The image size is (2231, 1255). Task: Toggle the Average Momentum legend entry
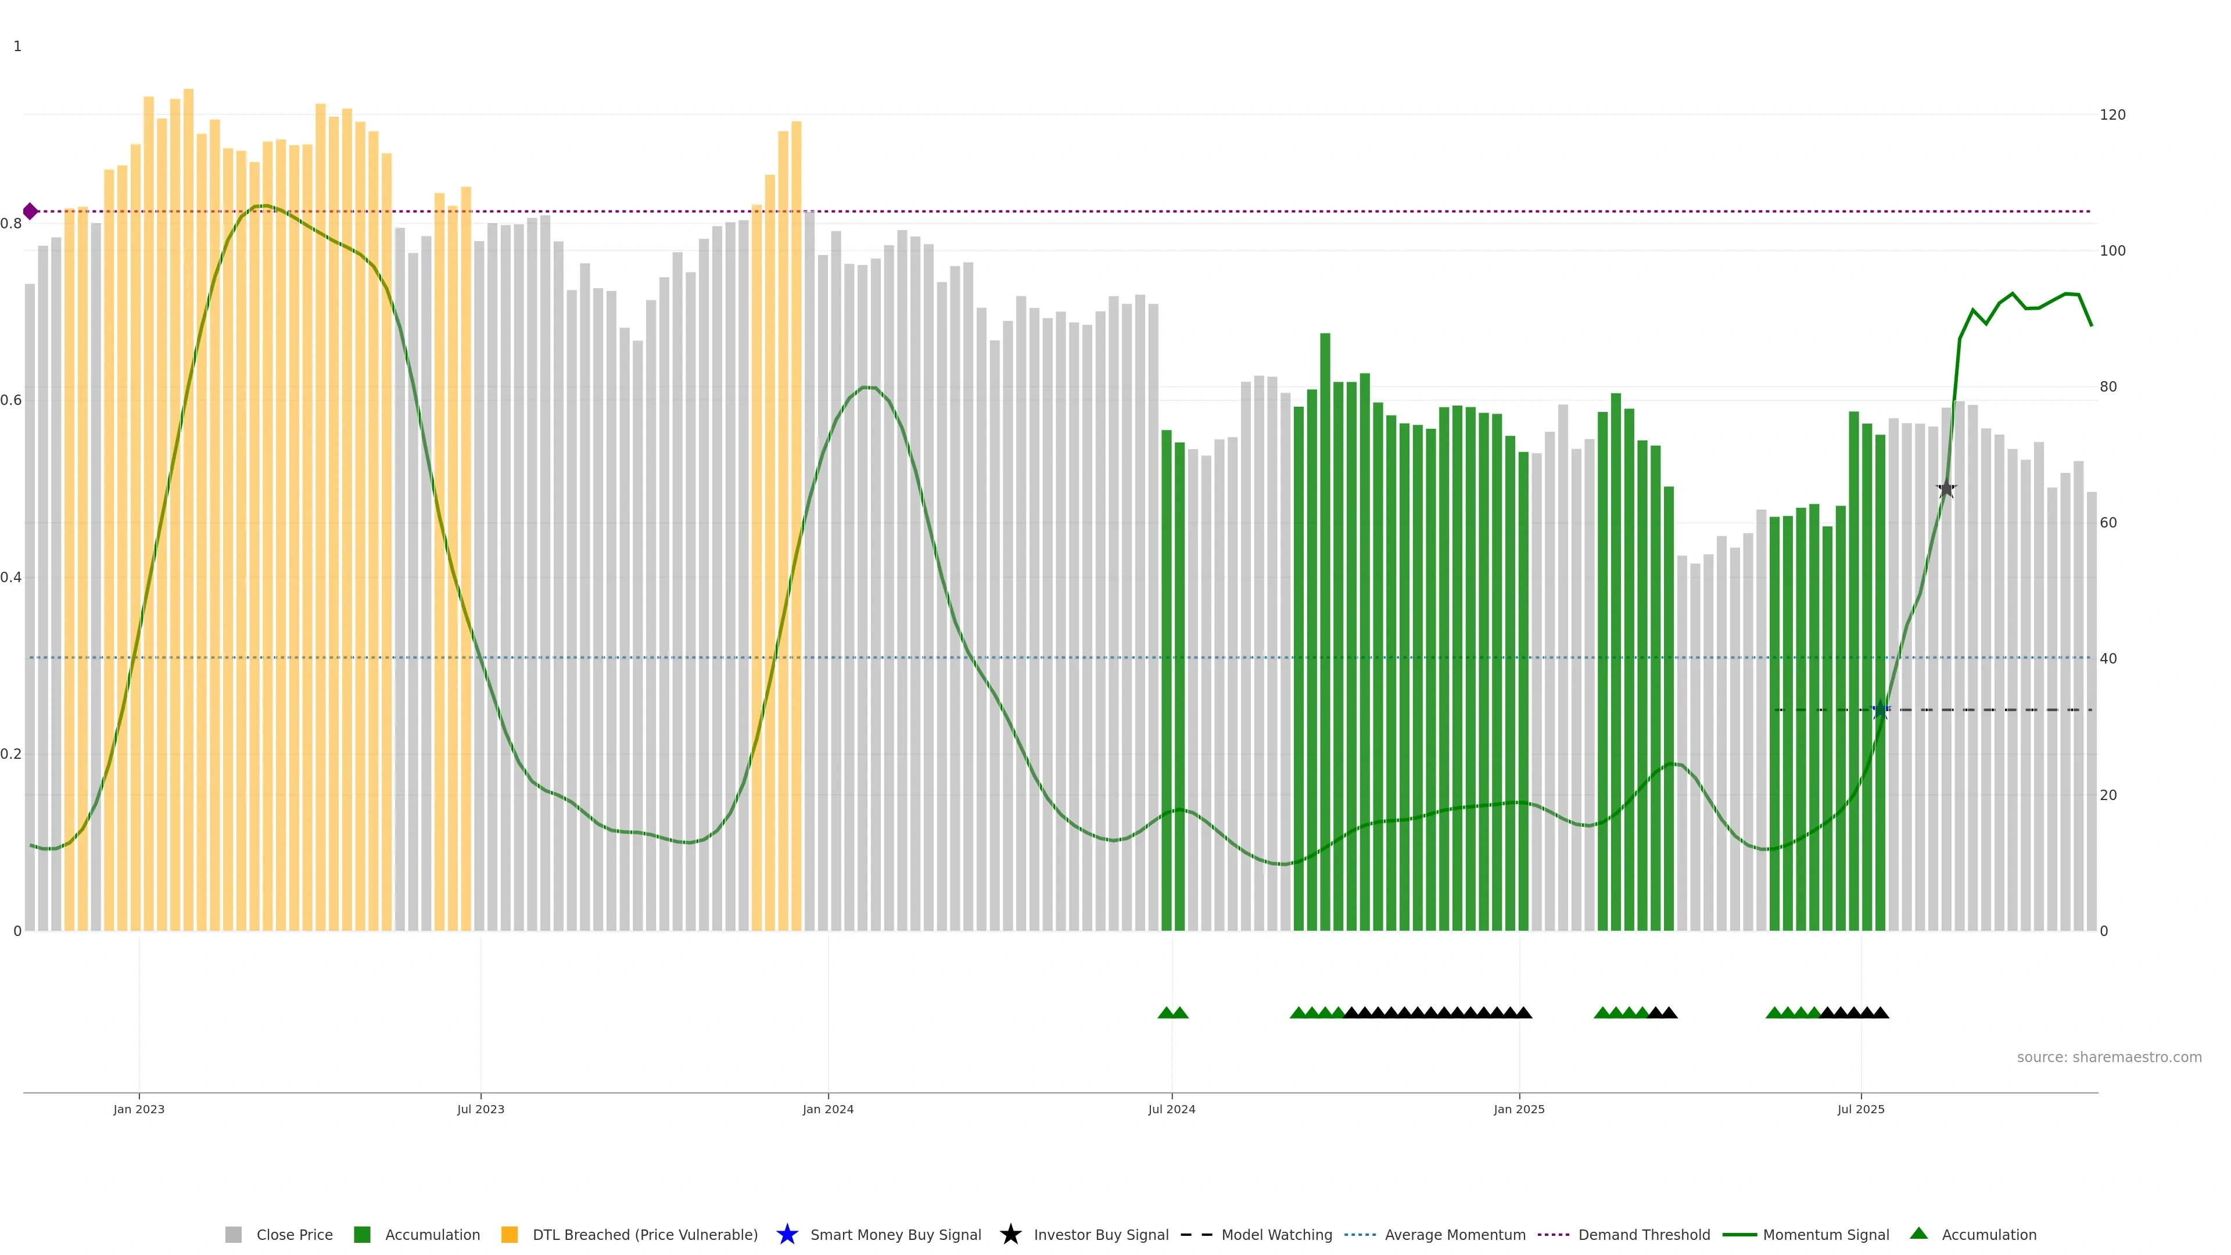1454,1234
